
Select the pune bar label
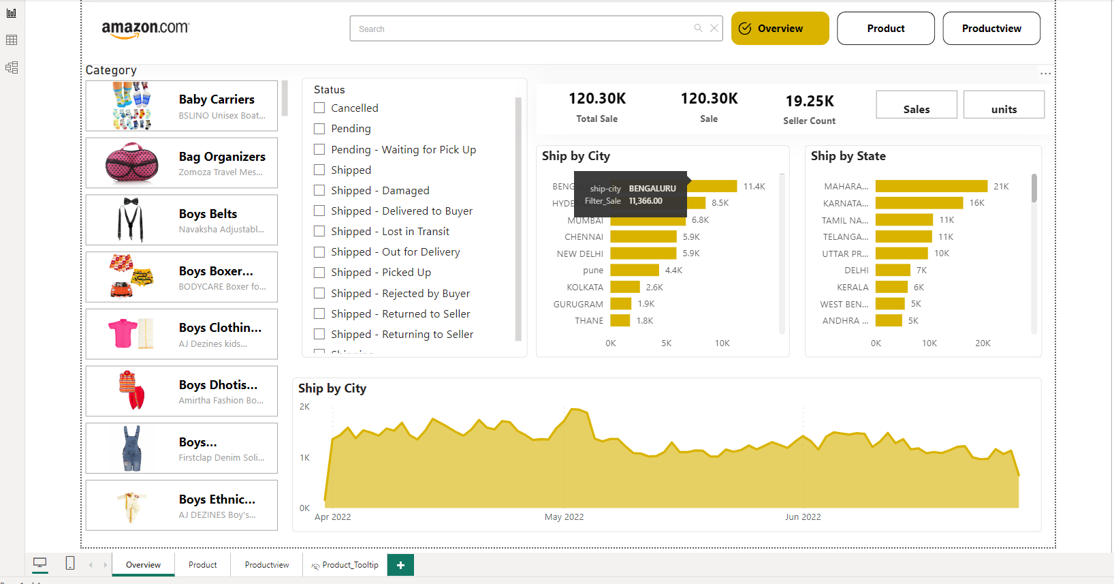(593, 270)
